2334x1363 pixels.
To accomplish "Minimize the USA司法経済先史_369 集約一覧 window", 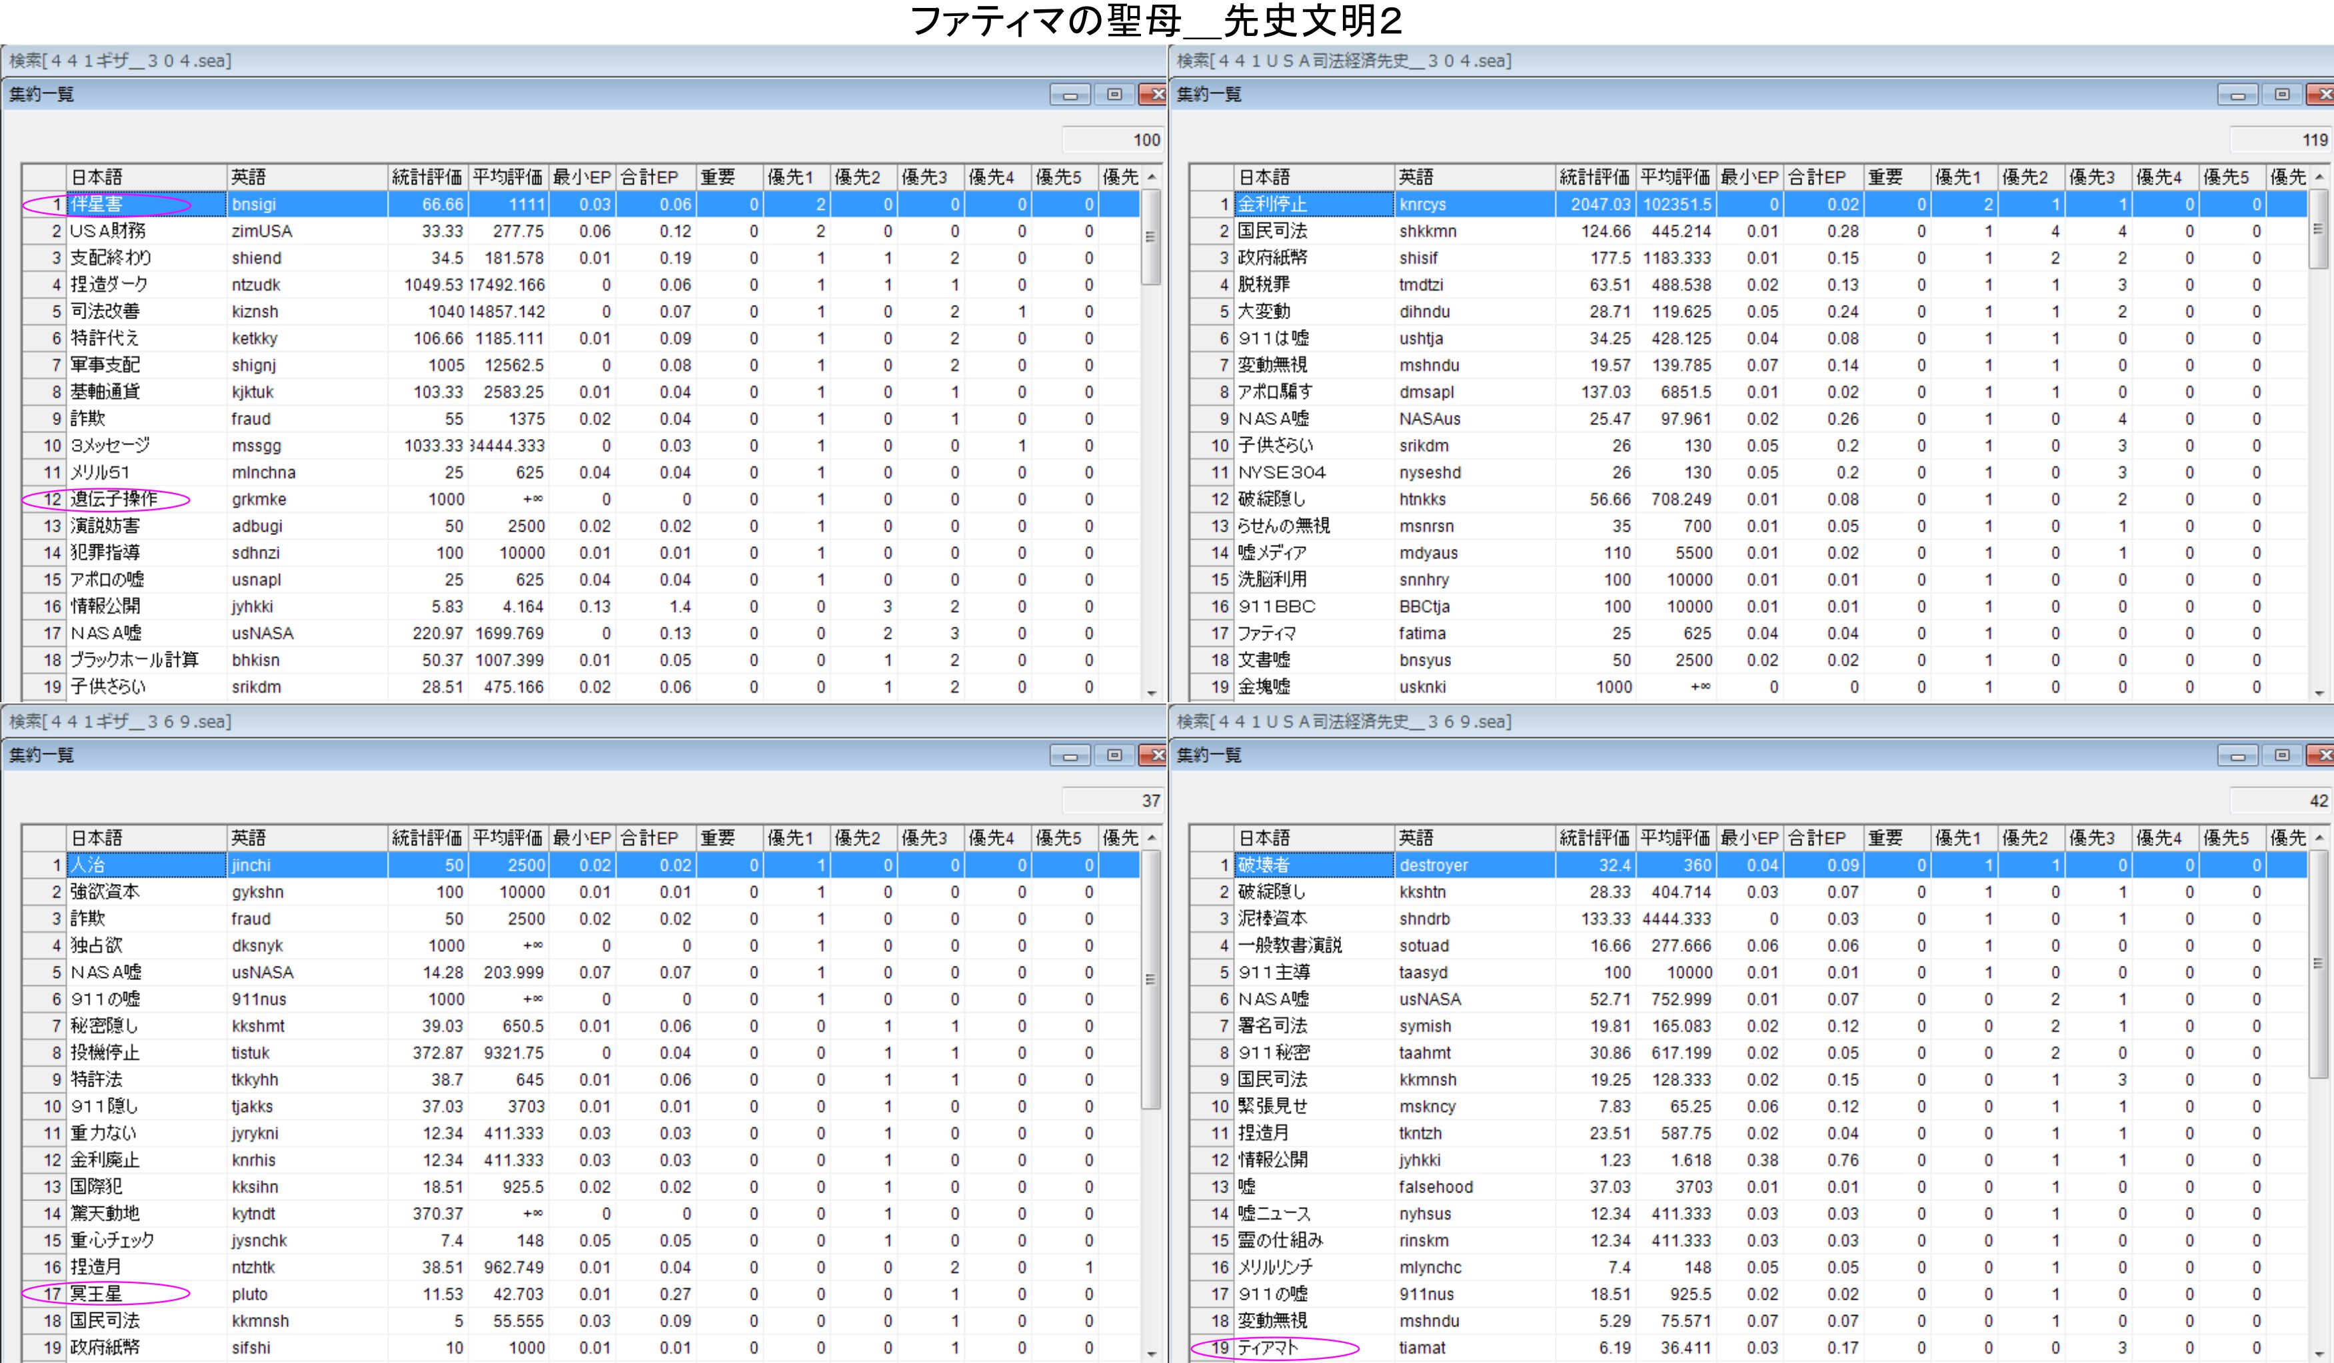I will [x=2237, y=755].
